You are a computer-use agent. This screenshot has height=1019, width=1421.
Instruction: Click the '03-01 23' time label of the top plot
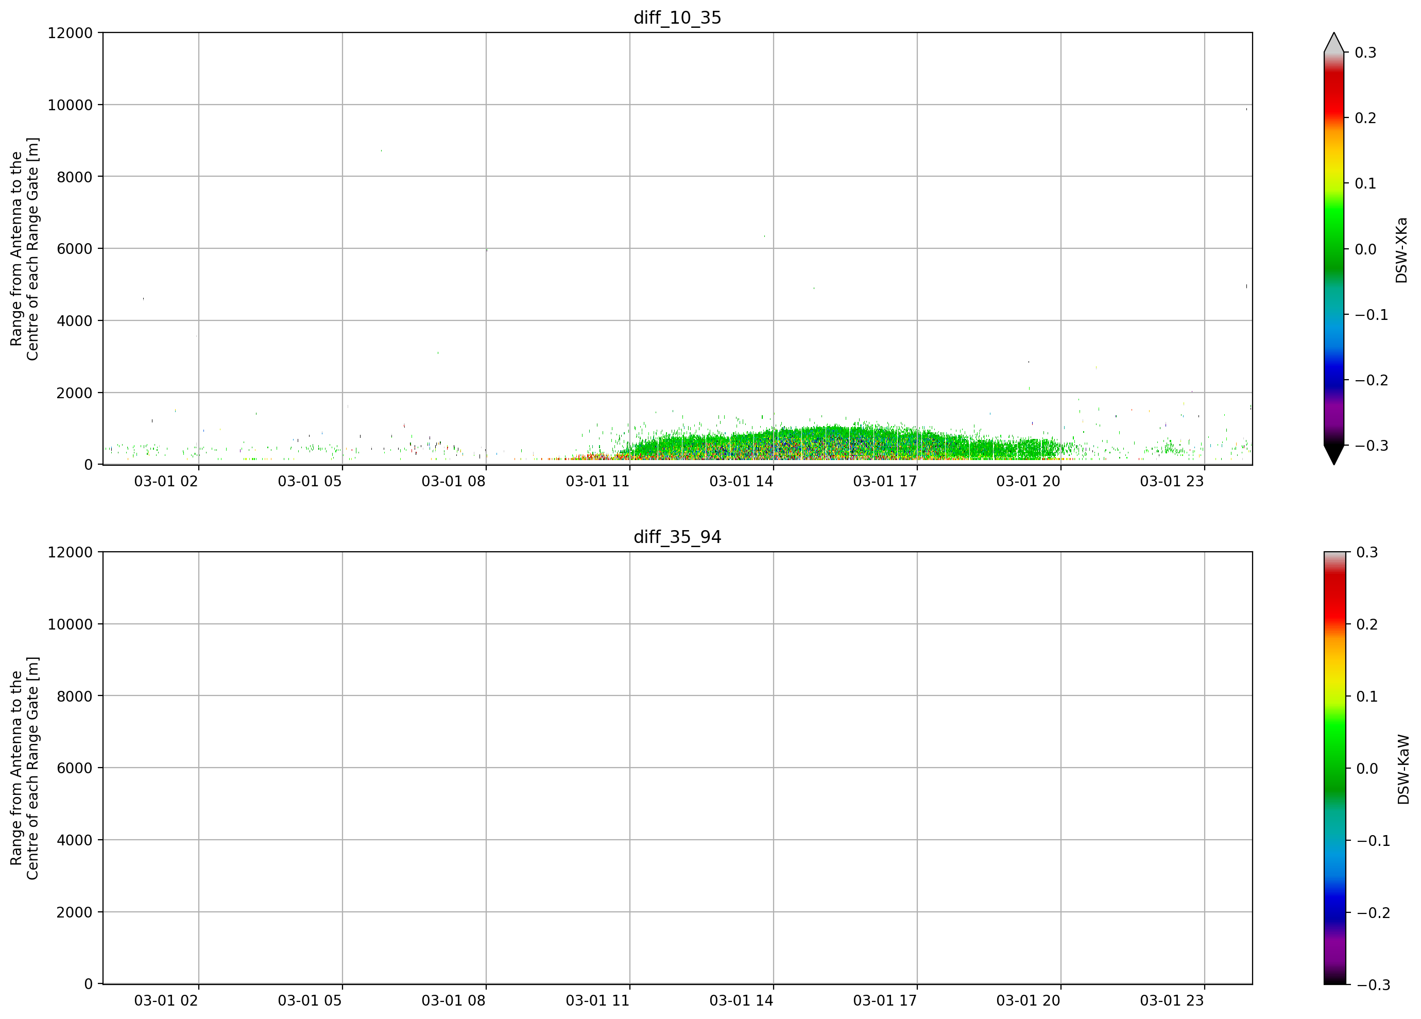(x=1172, y=481)
